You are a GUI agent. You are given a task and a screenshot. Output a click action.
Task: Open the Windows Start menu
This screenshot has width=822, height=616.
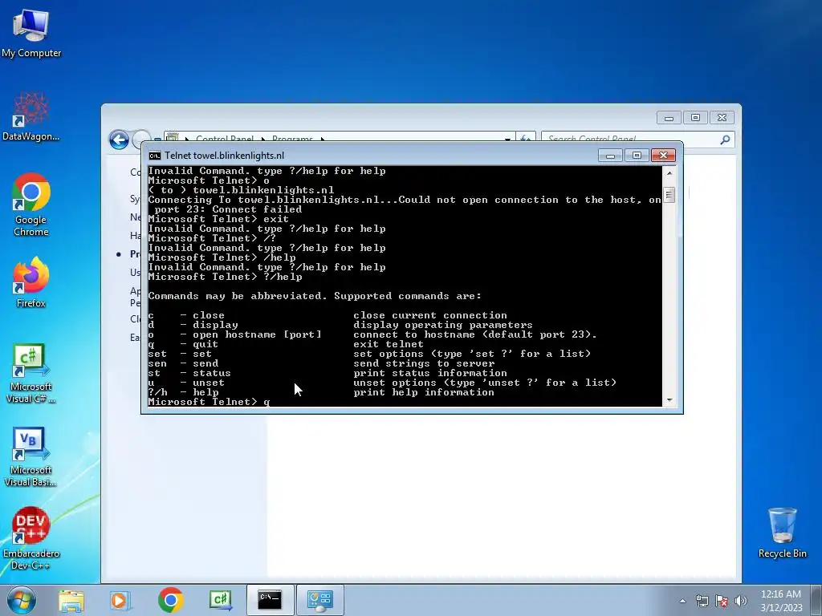click(x=22, y=600)
